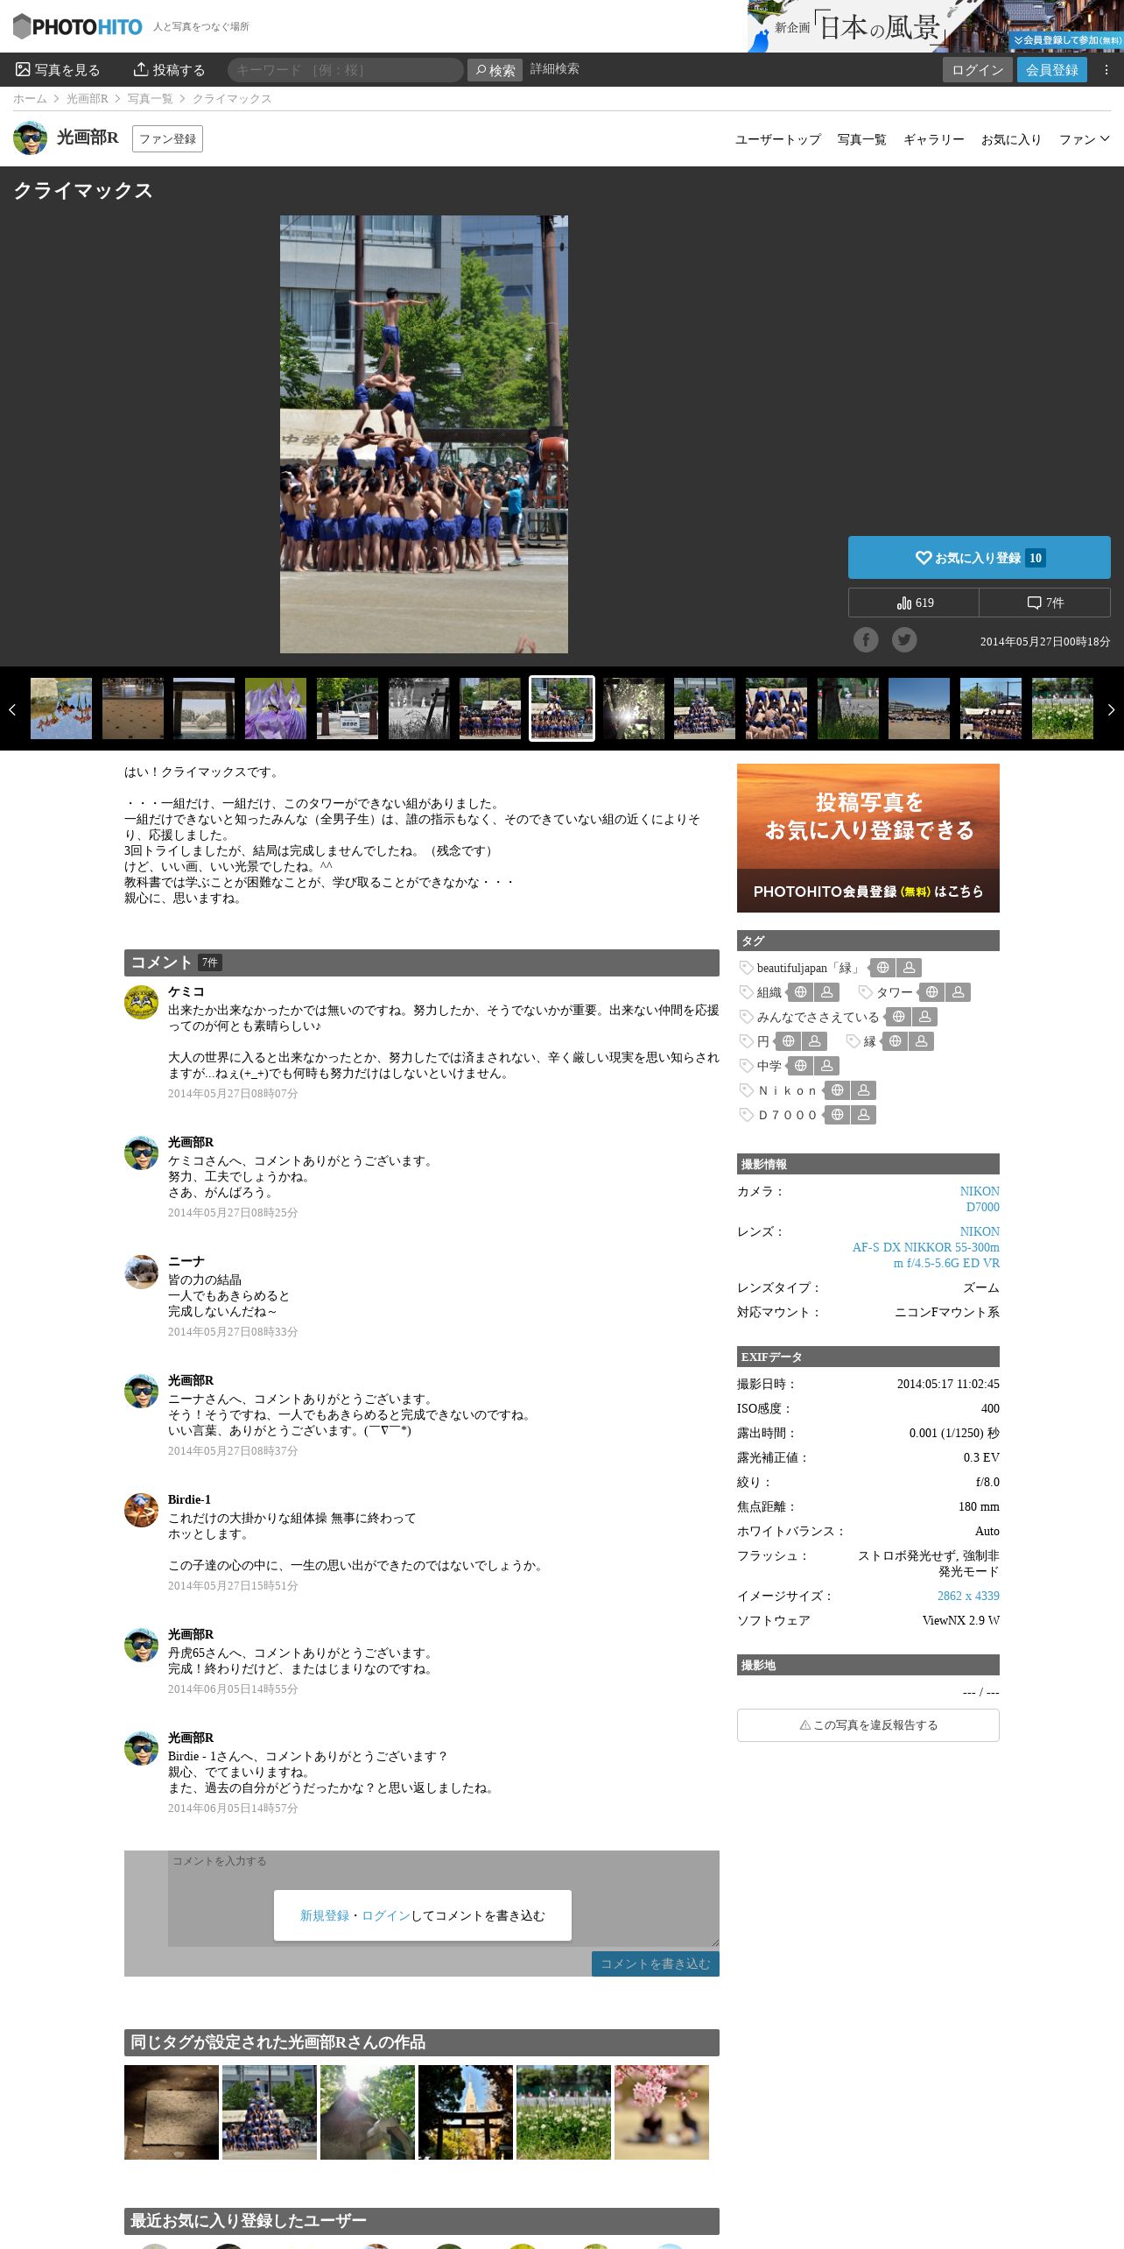1124x2249 pixels.
Task: Open the pink cherry blossom related work thumbnail
Action: tap(662, 2112)
